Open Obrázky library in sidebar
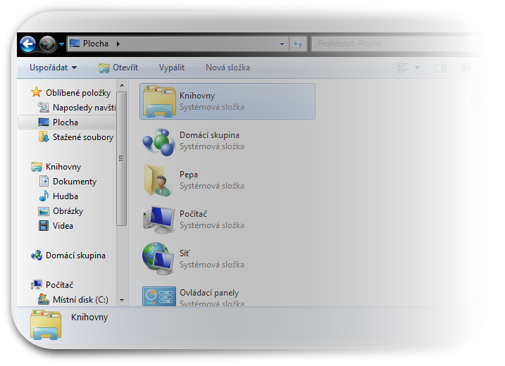 pyautogui.click(x=68, y=211)
